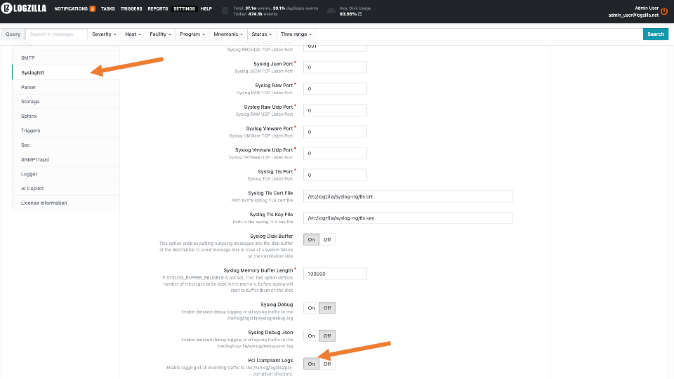Disable Pci Compliant Logs Off
Image resolution: width=674 pixels, height=379 pixels.
tap(327, 364)
